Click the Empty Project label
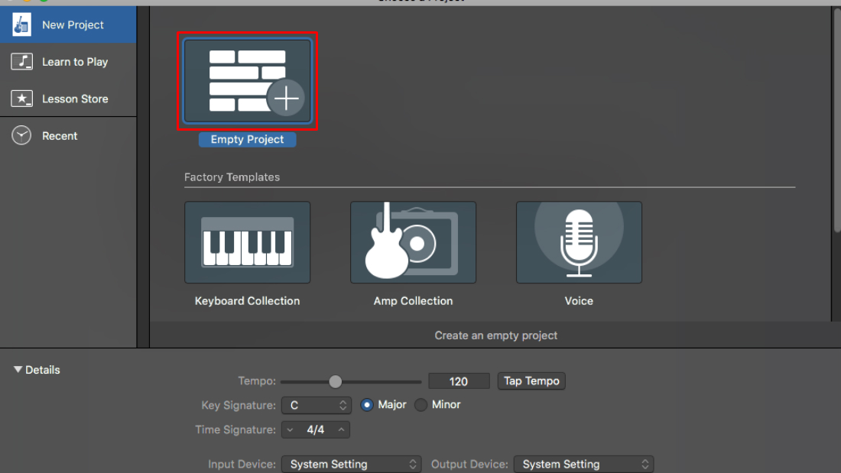Image resolution: width=841 pixels, height=473 pixels. tap(247, 140)
